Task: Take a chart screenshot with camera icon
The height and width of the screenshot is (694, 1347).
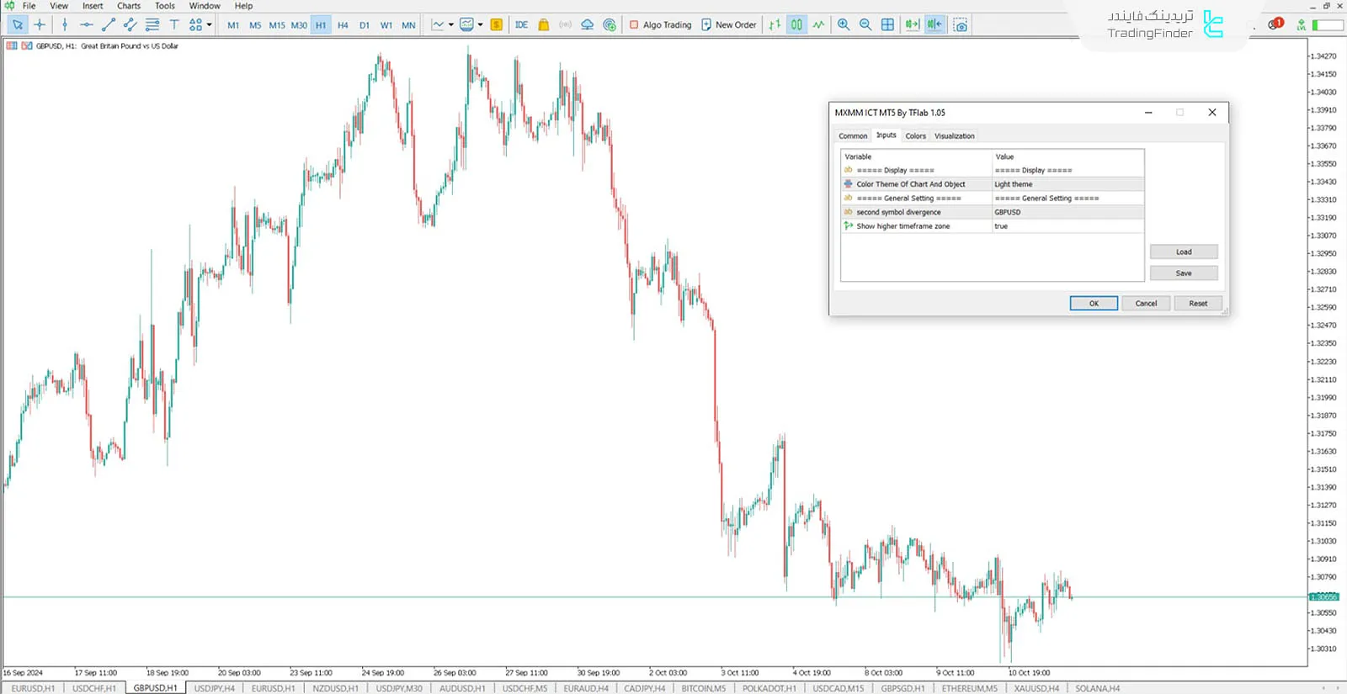Action: pyautogui.click(x=961, y=25)
